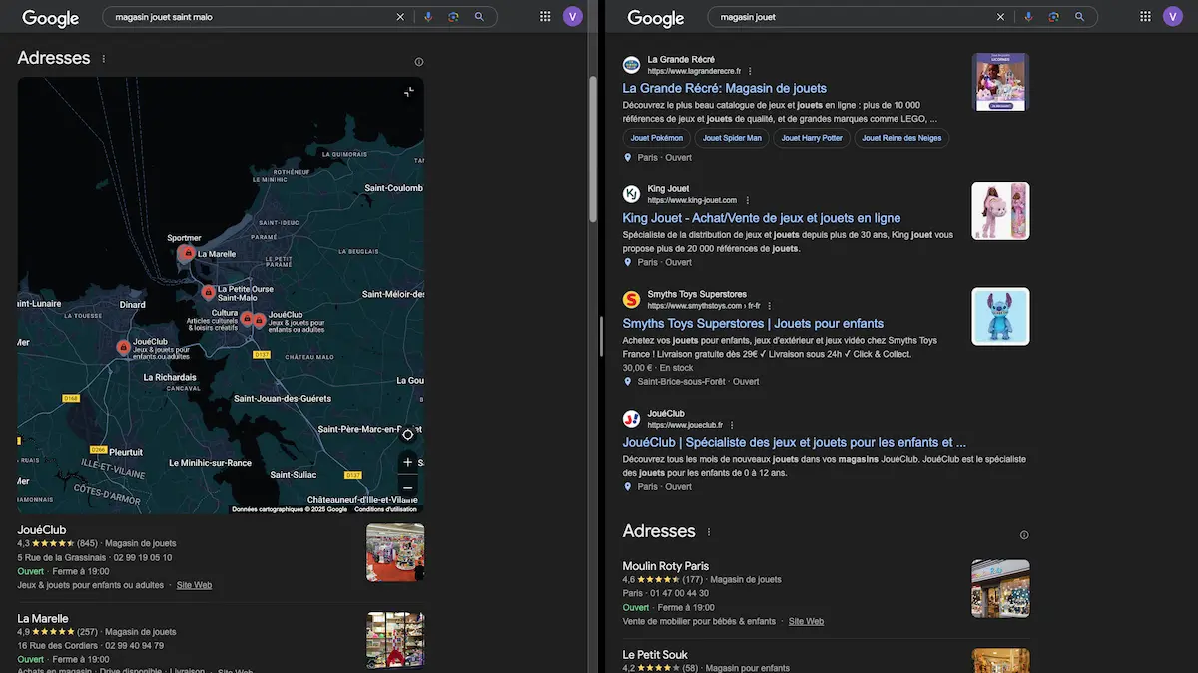Open Conditions d'utilisation link on map

(385, 509)
